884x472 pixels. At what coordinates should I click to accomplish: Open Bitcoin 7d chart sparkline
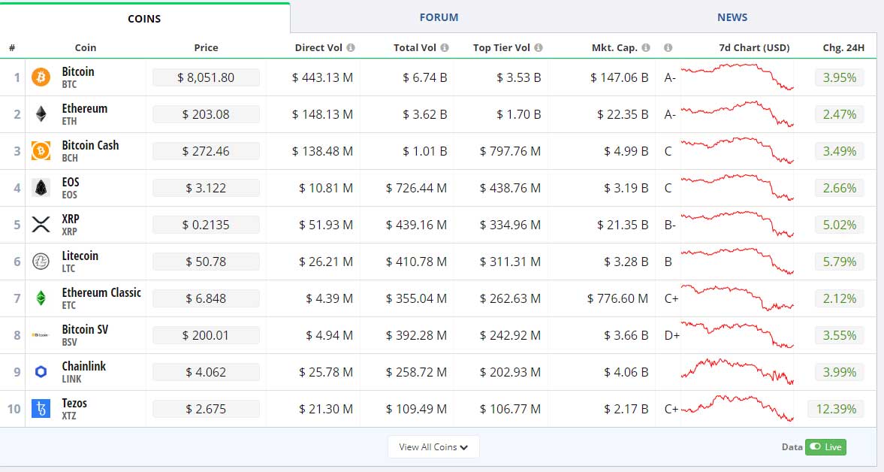tap(737, 77)
